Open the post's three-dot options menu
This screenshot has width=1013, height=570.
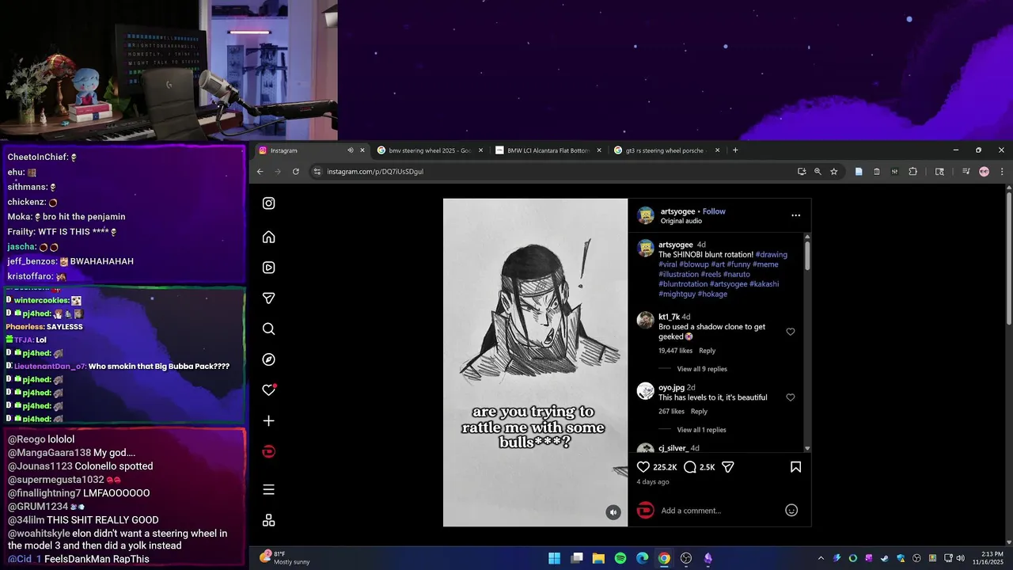point(796,215)
